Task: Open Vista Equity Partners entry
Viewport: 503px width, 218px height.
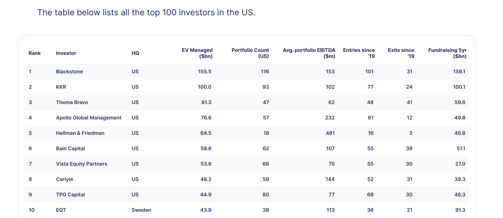Action: pos(81,164)
